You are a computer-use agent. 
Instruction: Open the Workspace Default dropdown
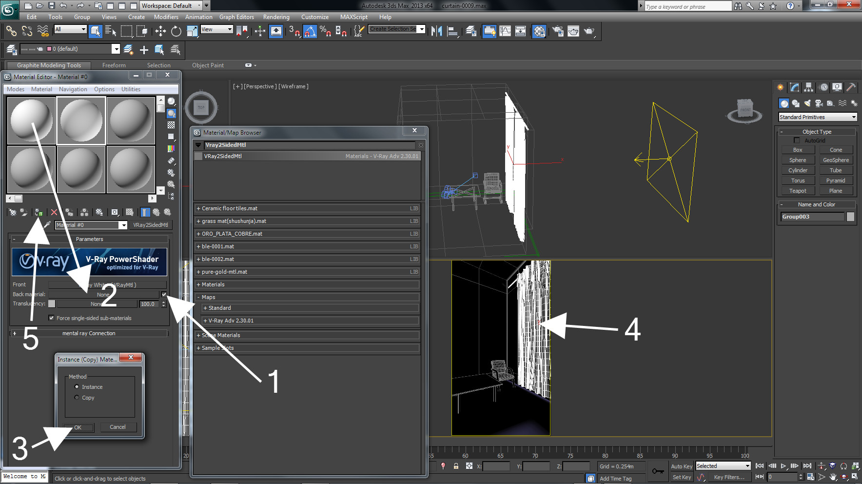pyautogui.click(x=171, y=6)
